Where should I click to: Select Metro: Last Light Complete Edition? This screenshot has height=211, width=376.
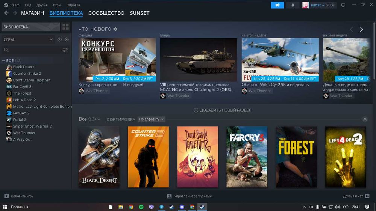(x=42, y=106)
